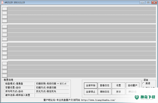Image resolution: width=158 pixels, height=103 pixels.
Task: Click the 配置信息 group label
Action: click(8, 80)
